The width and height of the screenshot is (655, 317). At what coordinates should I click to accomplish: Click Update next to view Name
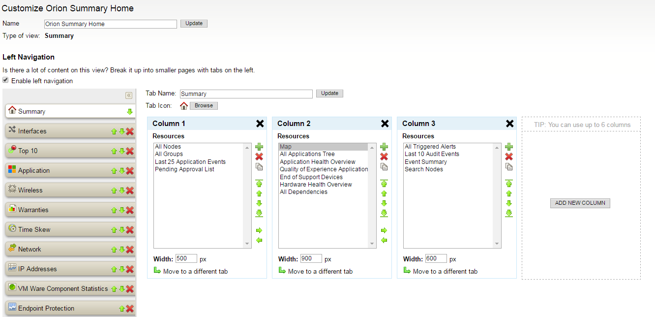point(194,24)
